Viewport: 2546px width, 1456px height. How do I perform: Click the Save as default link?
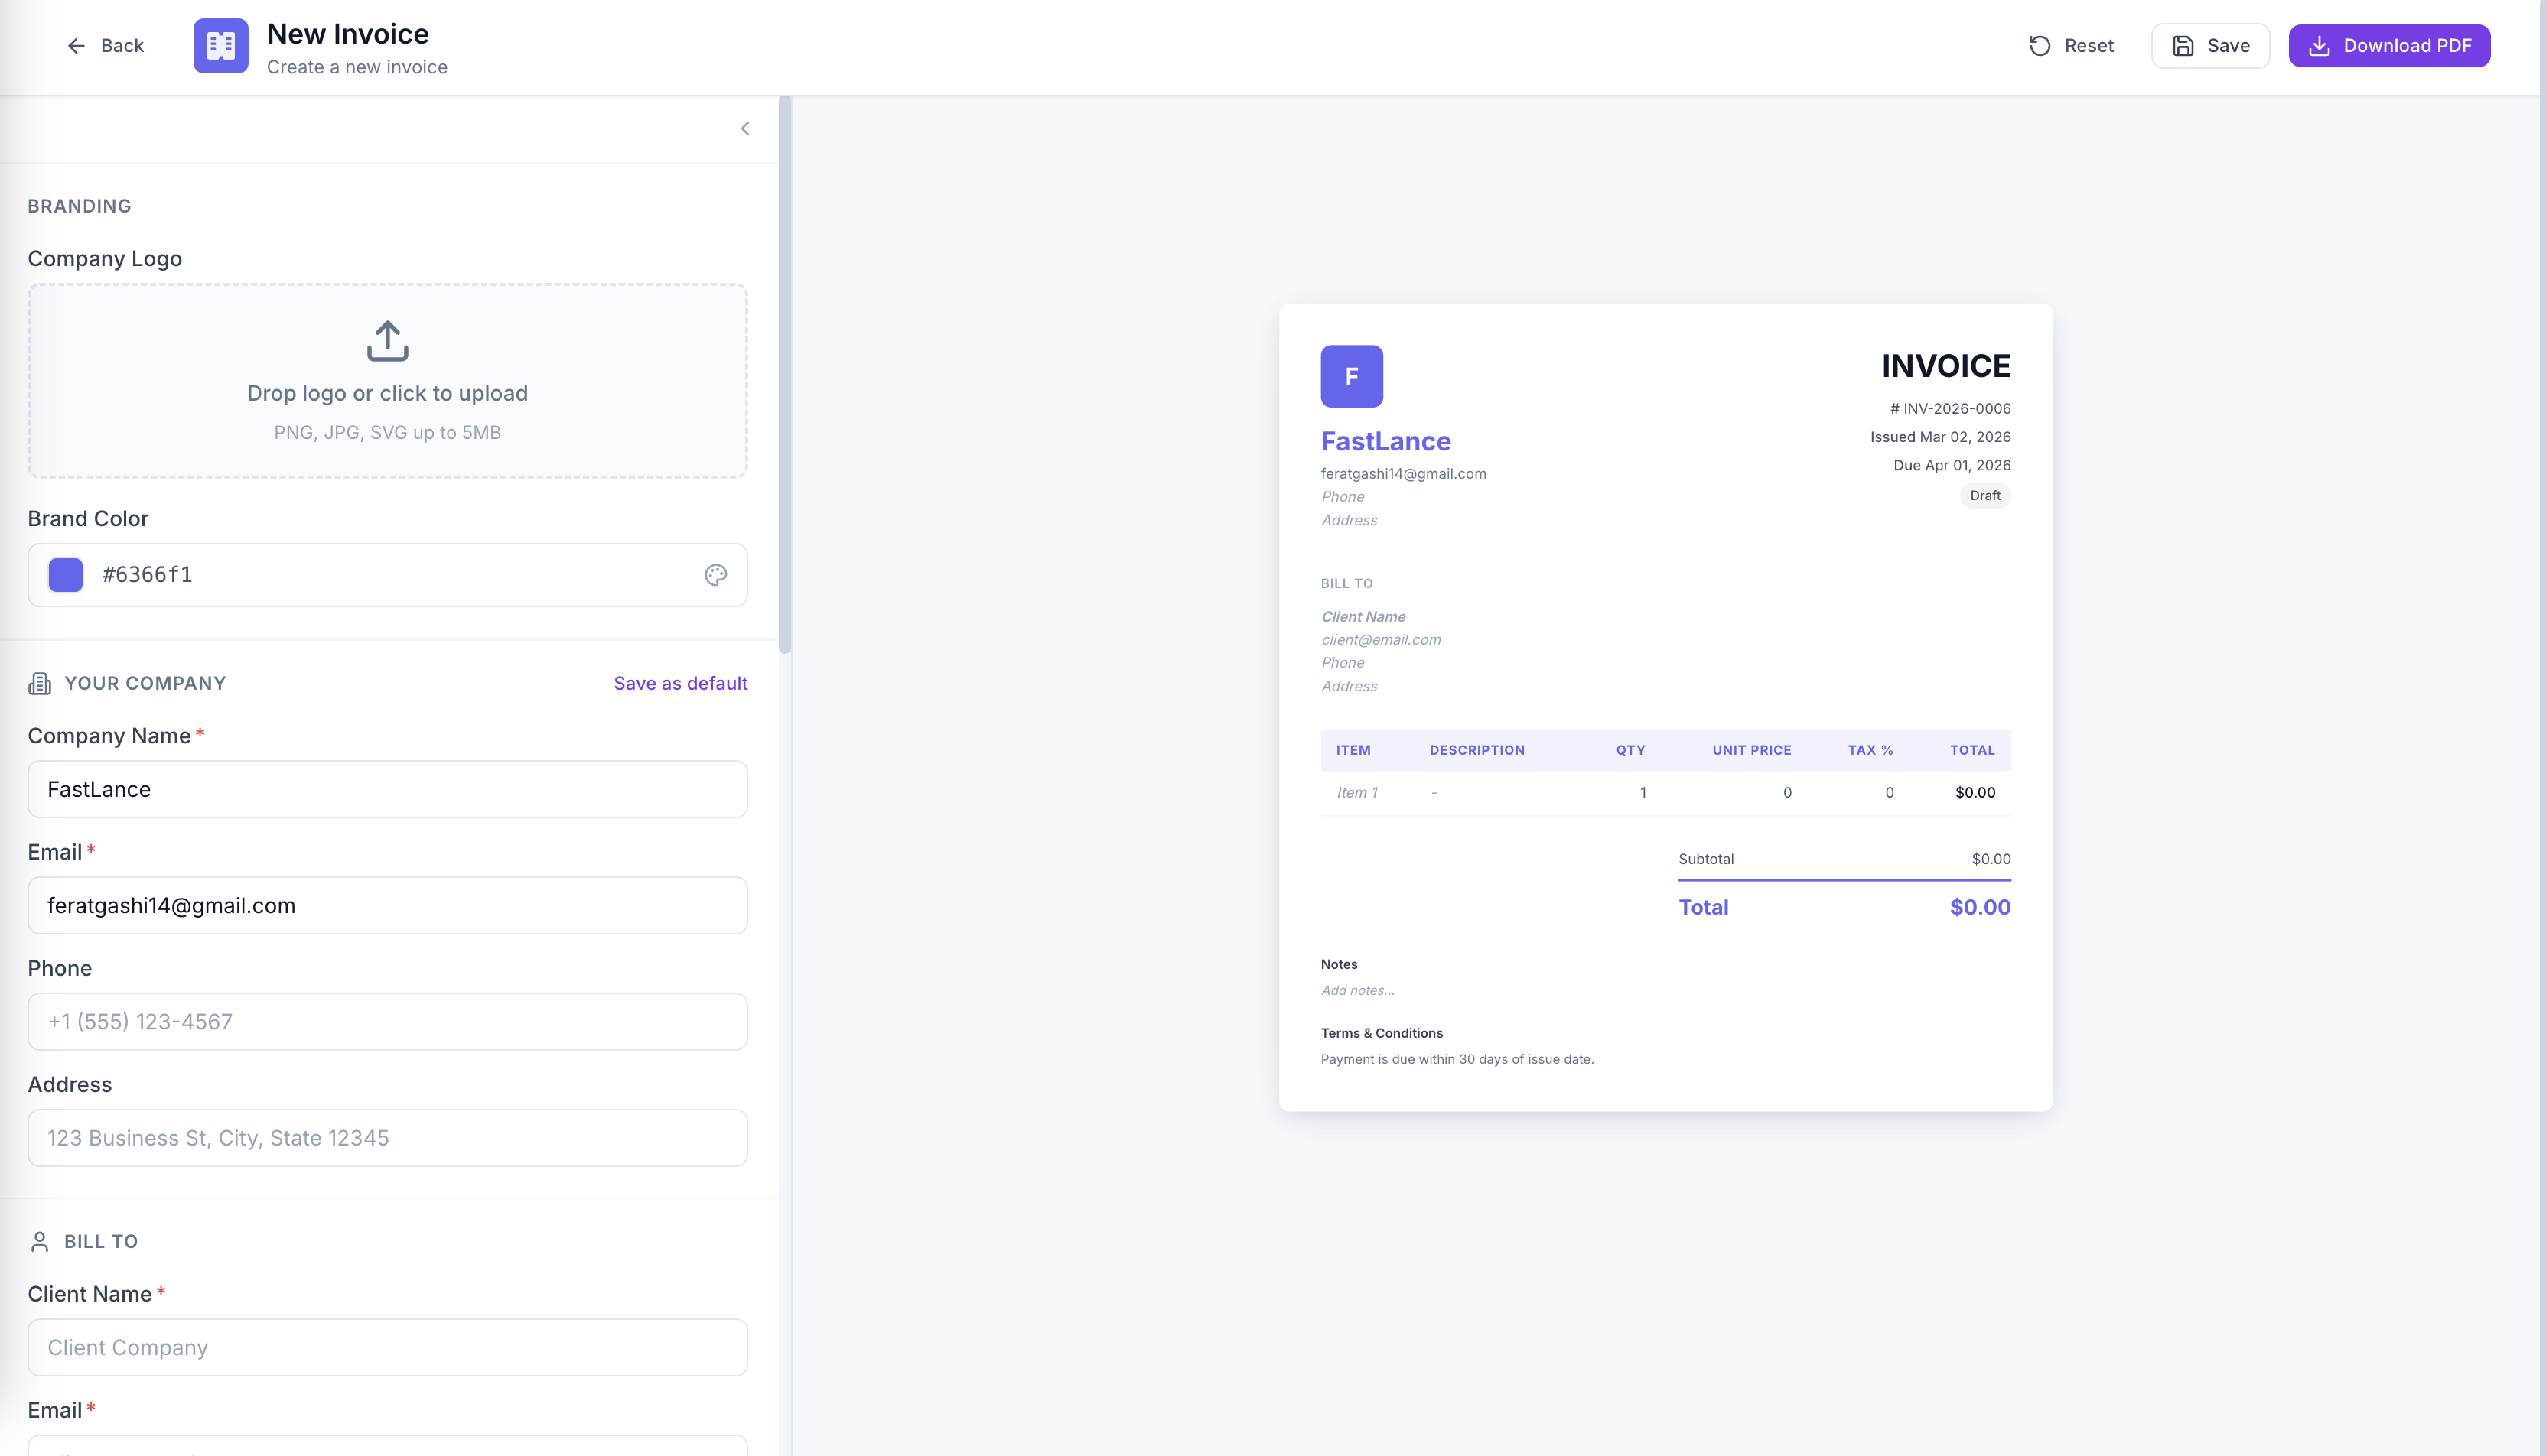680,683
